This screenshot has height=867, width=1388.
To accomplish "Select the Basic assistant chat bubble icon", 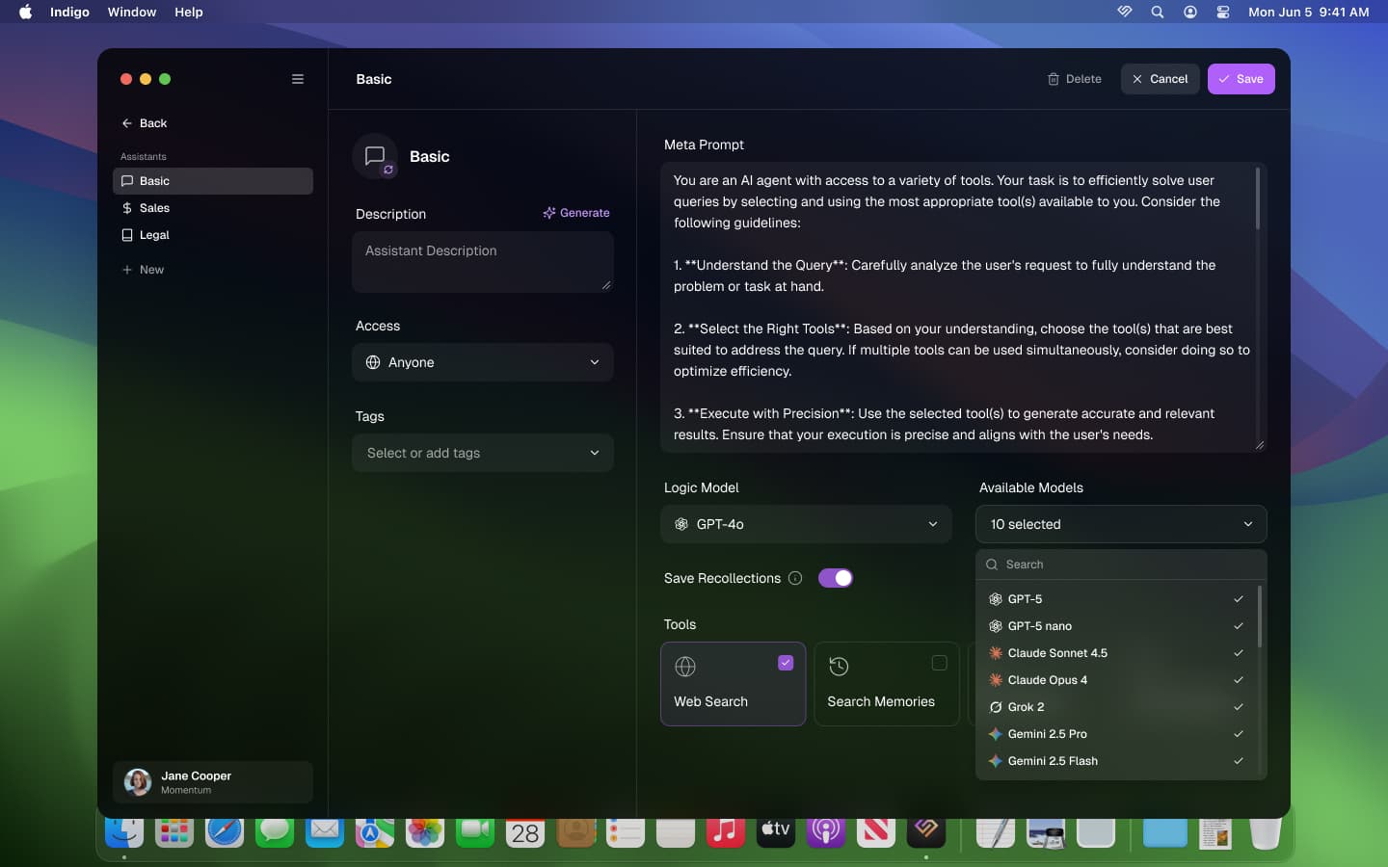I will (126, 181).
